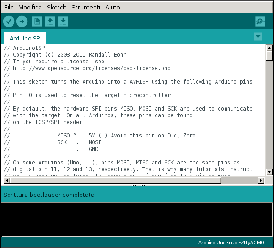Click the '. . GND' pinout line
Viewport: 274px width, 248px height.
click(51, 149)
